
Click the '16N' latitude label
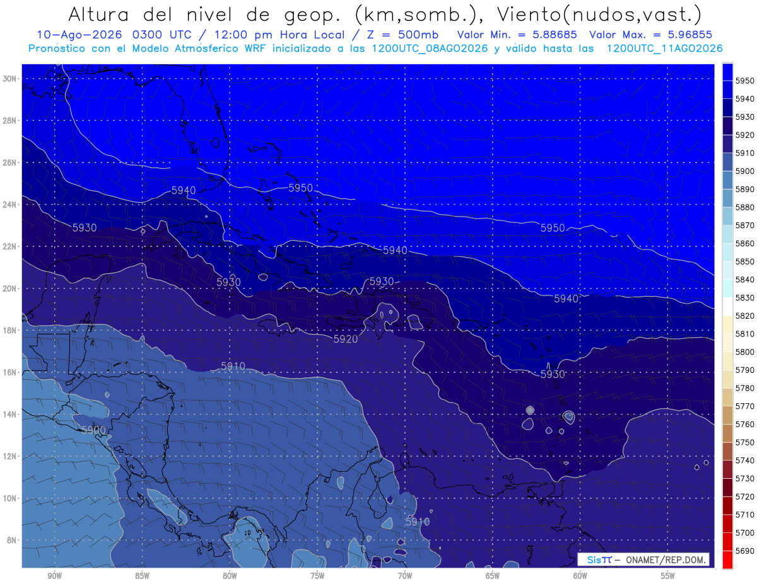[x=10, y=372]
